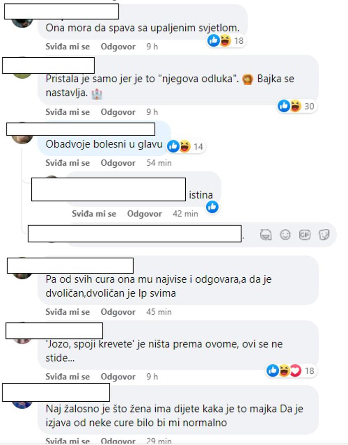Image resolution: width=348 pixels, height=445 pixels.
Task: Open the 54 min timestamp link
Action: tap(159, 163)
